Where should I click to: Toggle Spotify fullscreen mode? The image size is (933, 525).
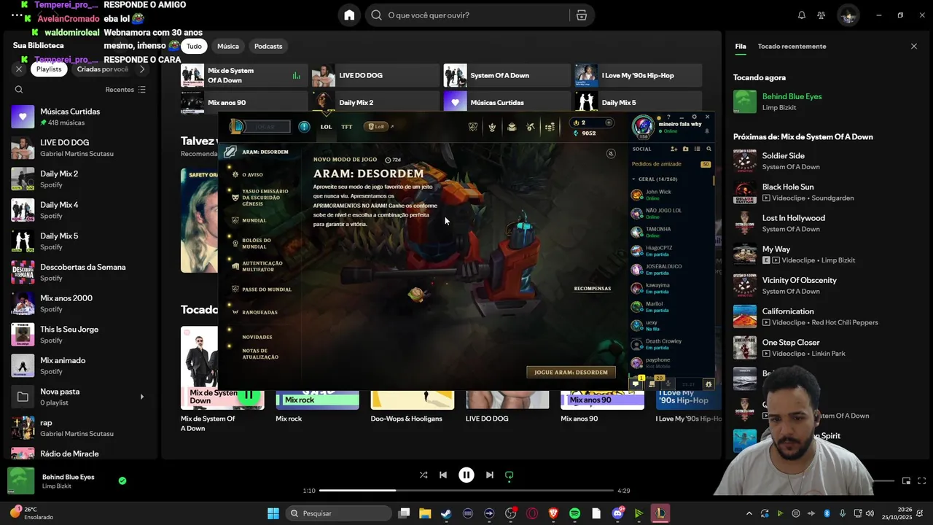point(922,481)
